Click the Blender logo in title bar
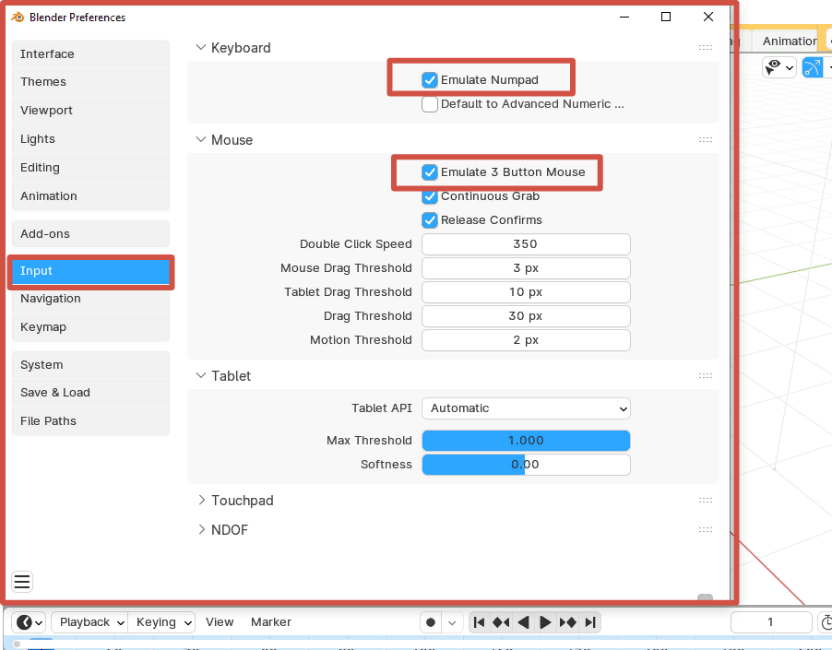 pos(18,17)
